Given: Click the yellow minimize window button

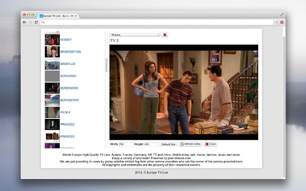Looking at the screenshot, I should 29,15.
